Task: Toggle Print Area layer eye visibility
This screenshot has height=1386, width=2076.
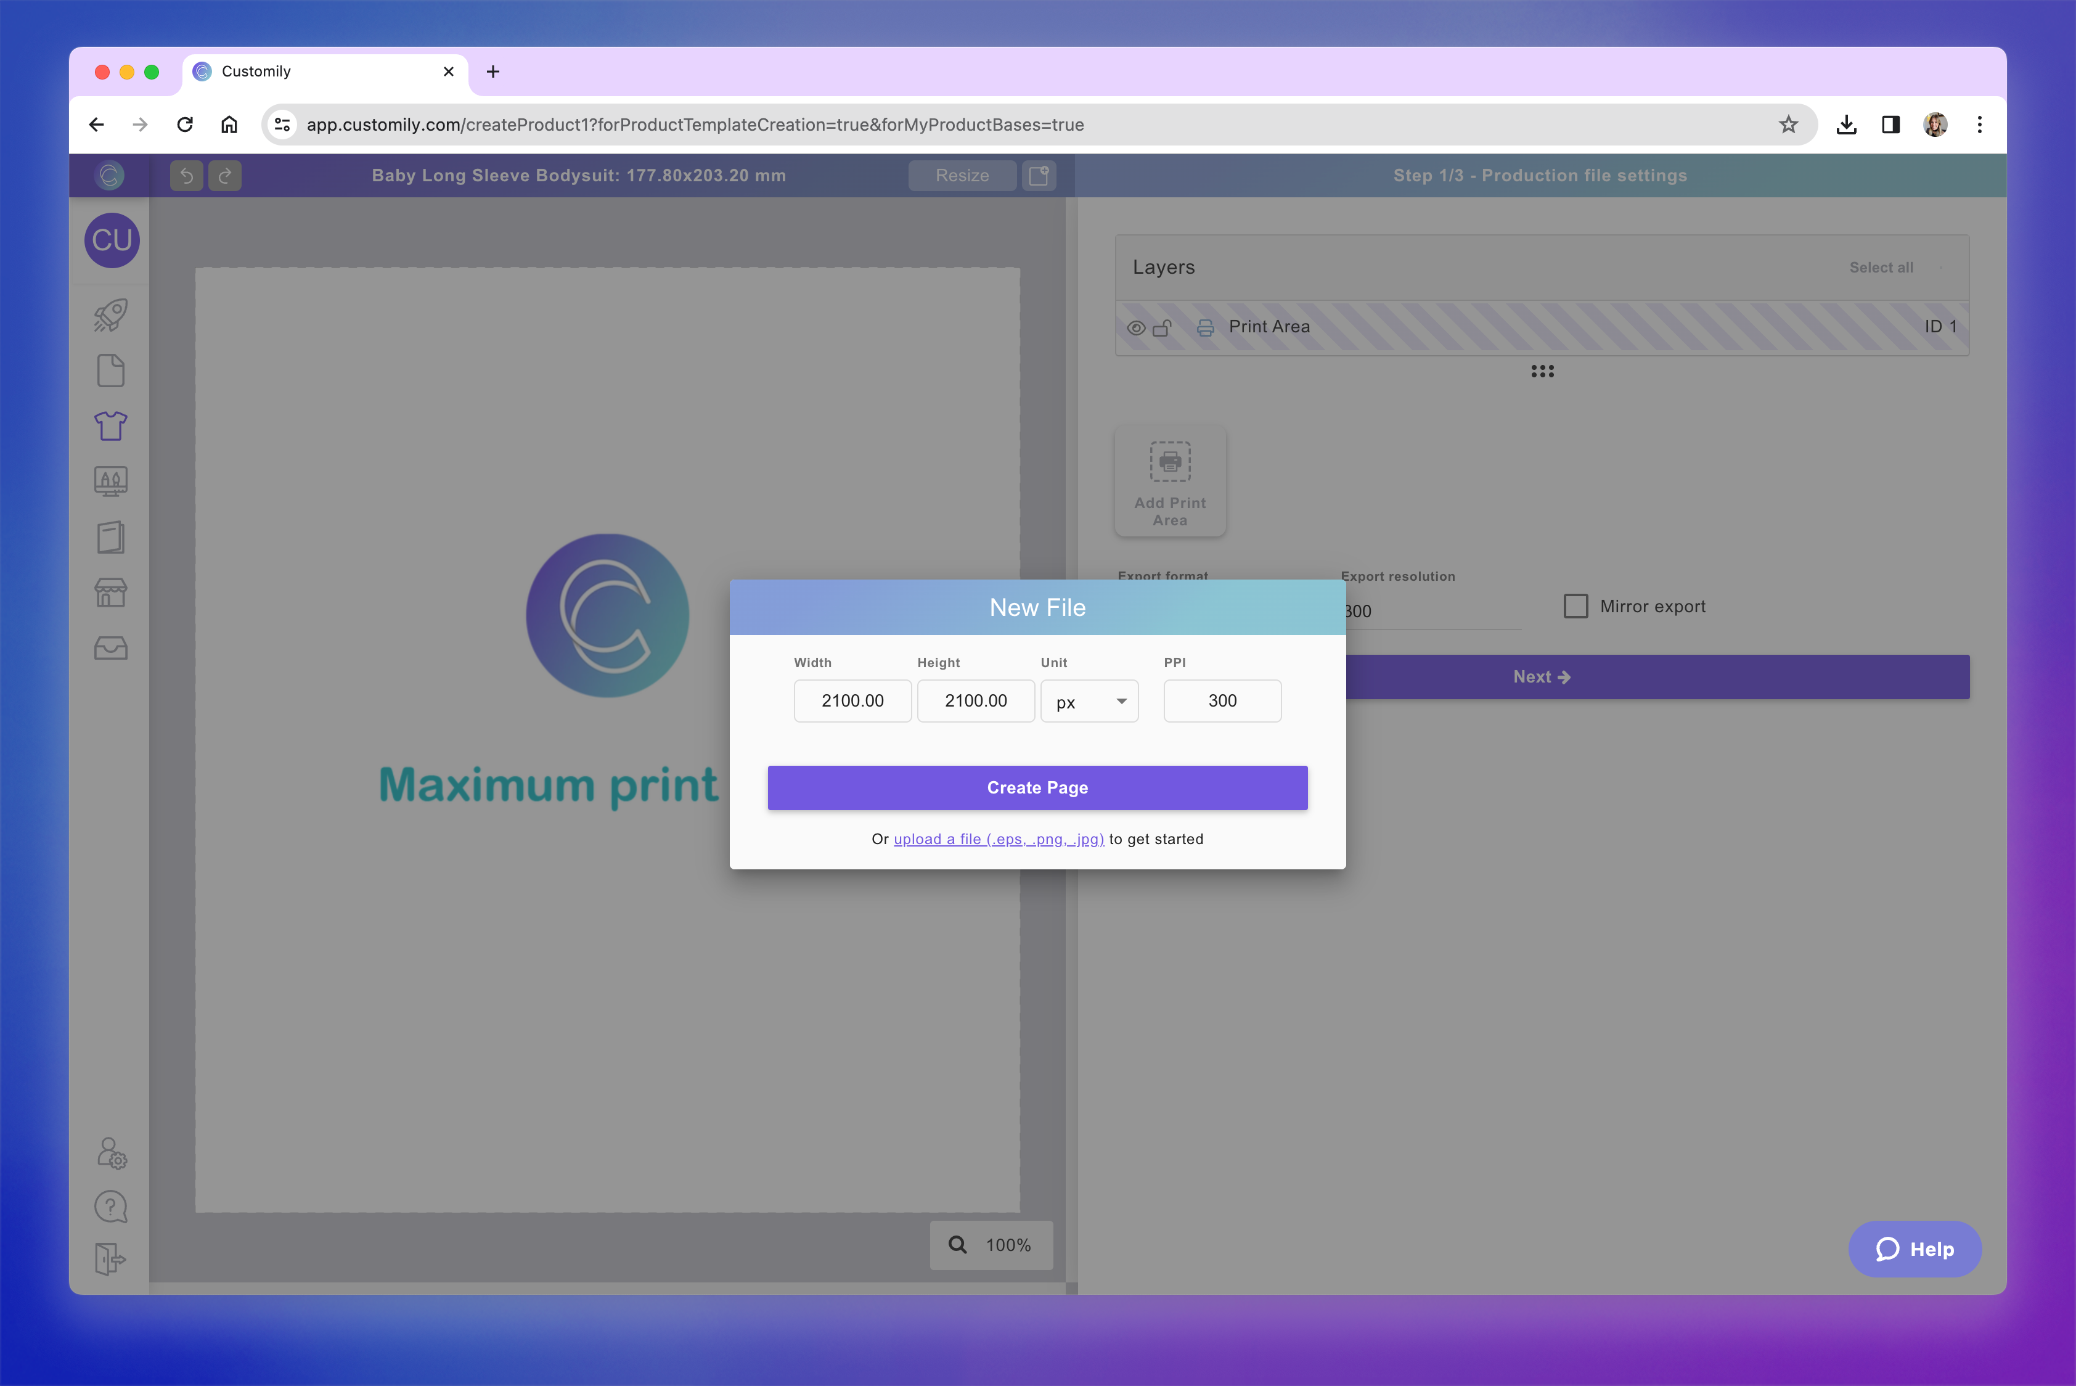Action: tap(1137, 328)
